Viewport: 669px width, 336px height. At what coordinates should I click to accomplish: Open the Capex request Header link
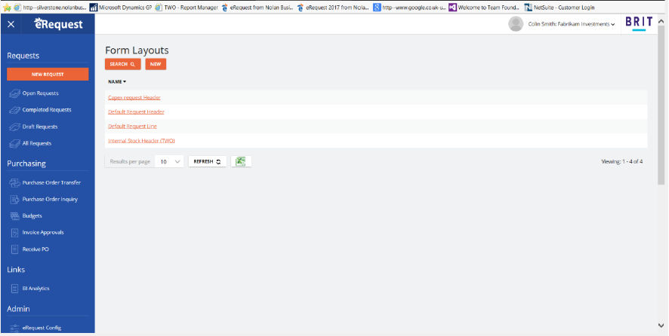(134, 97)
